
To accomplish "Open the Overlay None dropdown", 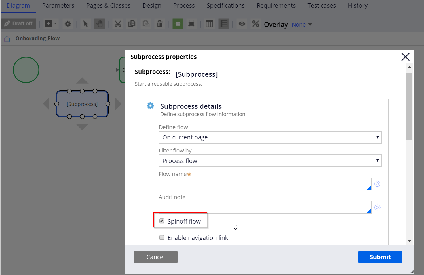I will click(x=301, y=24).
